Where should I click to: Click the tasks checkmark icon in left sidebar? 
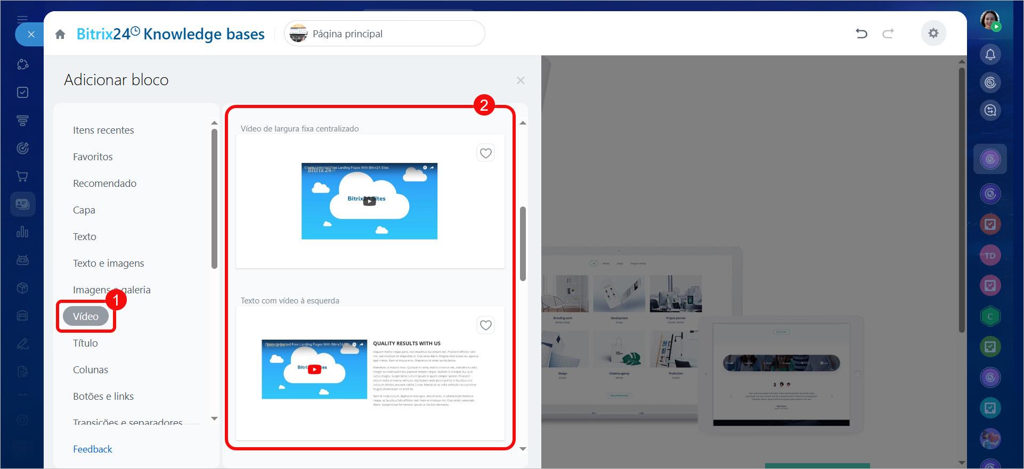[x=22, y=93]
